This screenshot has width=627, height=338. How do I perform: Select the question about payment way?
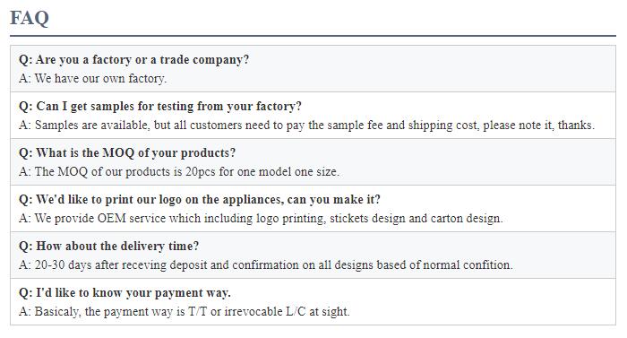(x=125, y=293)
